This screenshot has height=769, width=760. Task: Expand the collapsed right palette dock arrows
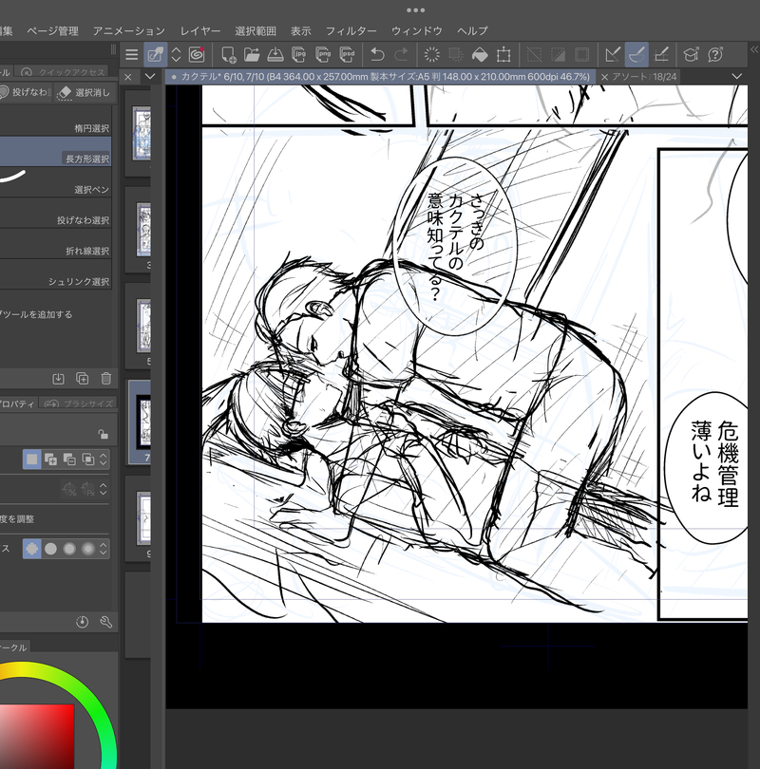pyautogui.click(x=754, y=49)
